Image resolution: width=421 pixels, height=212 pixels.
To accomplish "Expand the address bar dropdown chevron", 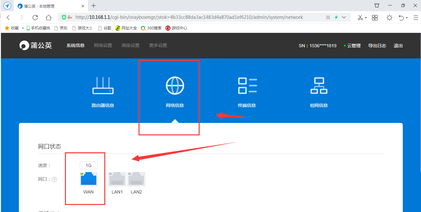I will pos(344,17).
